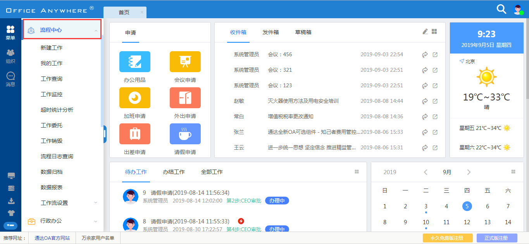Click the search magnifier icon
Viewport: 529px width, 244px height.
click(x=501, y=9)
